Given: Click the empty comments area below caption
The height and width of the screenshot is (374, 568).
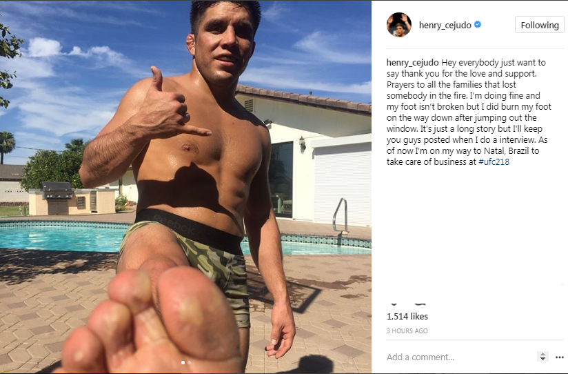Looking at the screenshot, I should 475,232.
